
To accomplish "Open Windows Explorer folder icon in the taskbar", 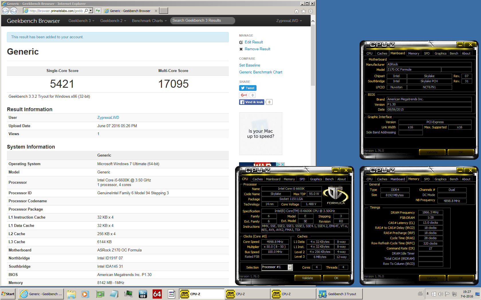I will coord(71,294).
